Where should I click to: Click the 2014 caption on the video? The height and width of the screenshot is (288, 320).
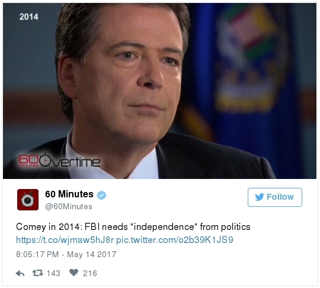(29, 17)
